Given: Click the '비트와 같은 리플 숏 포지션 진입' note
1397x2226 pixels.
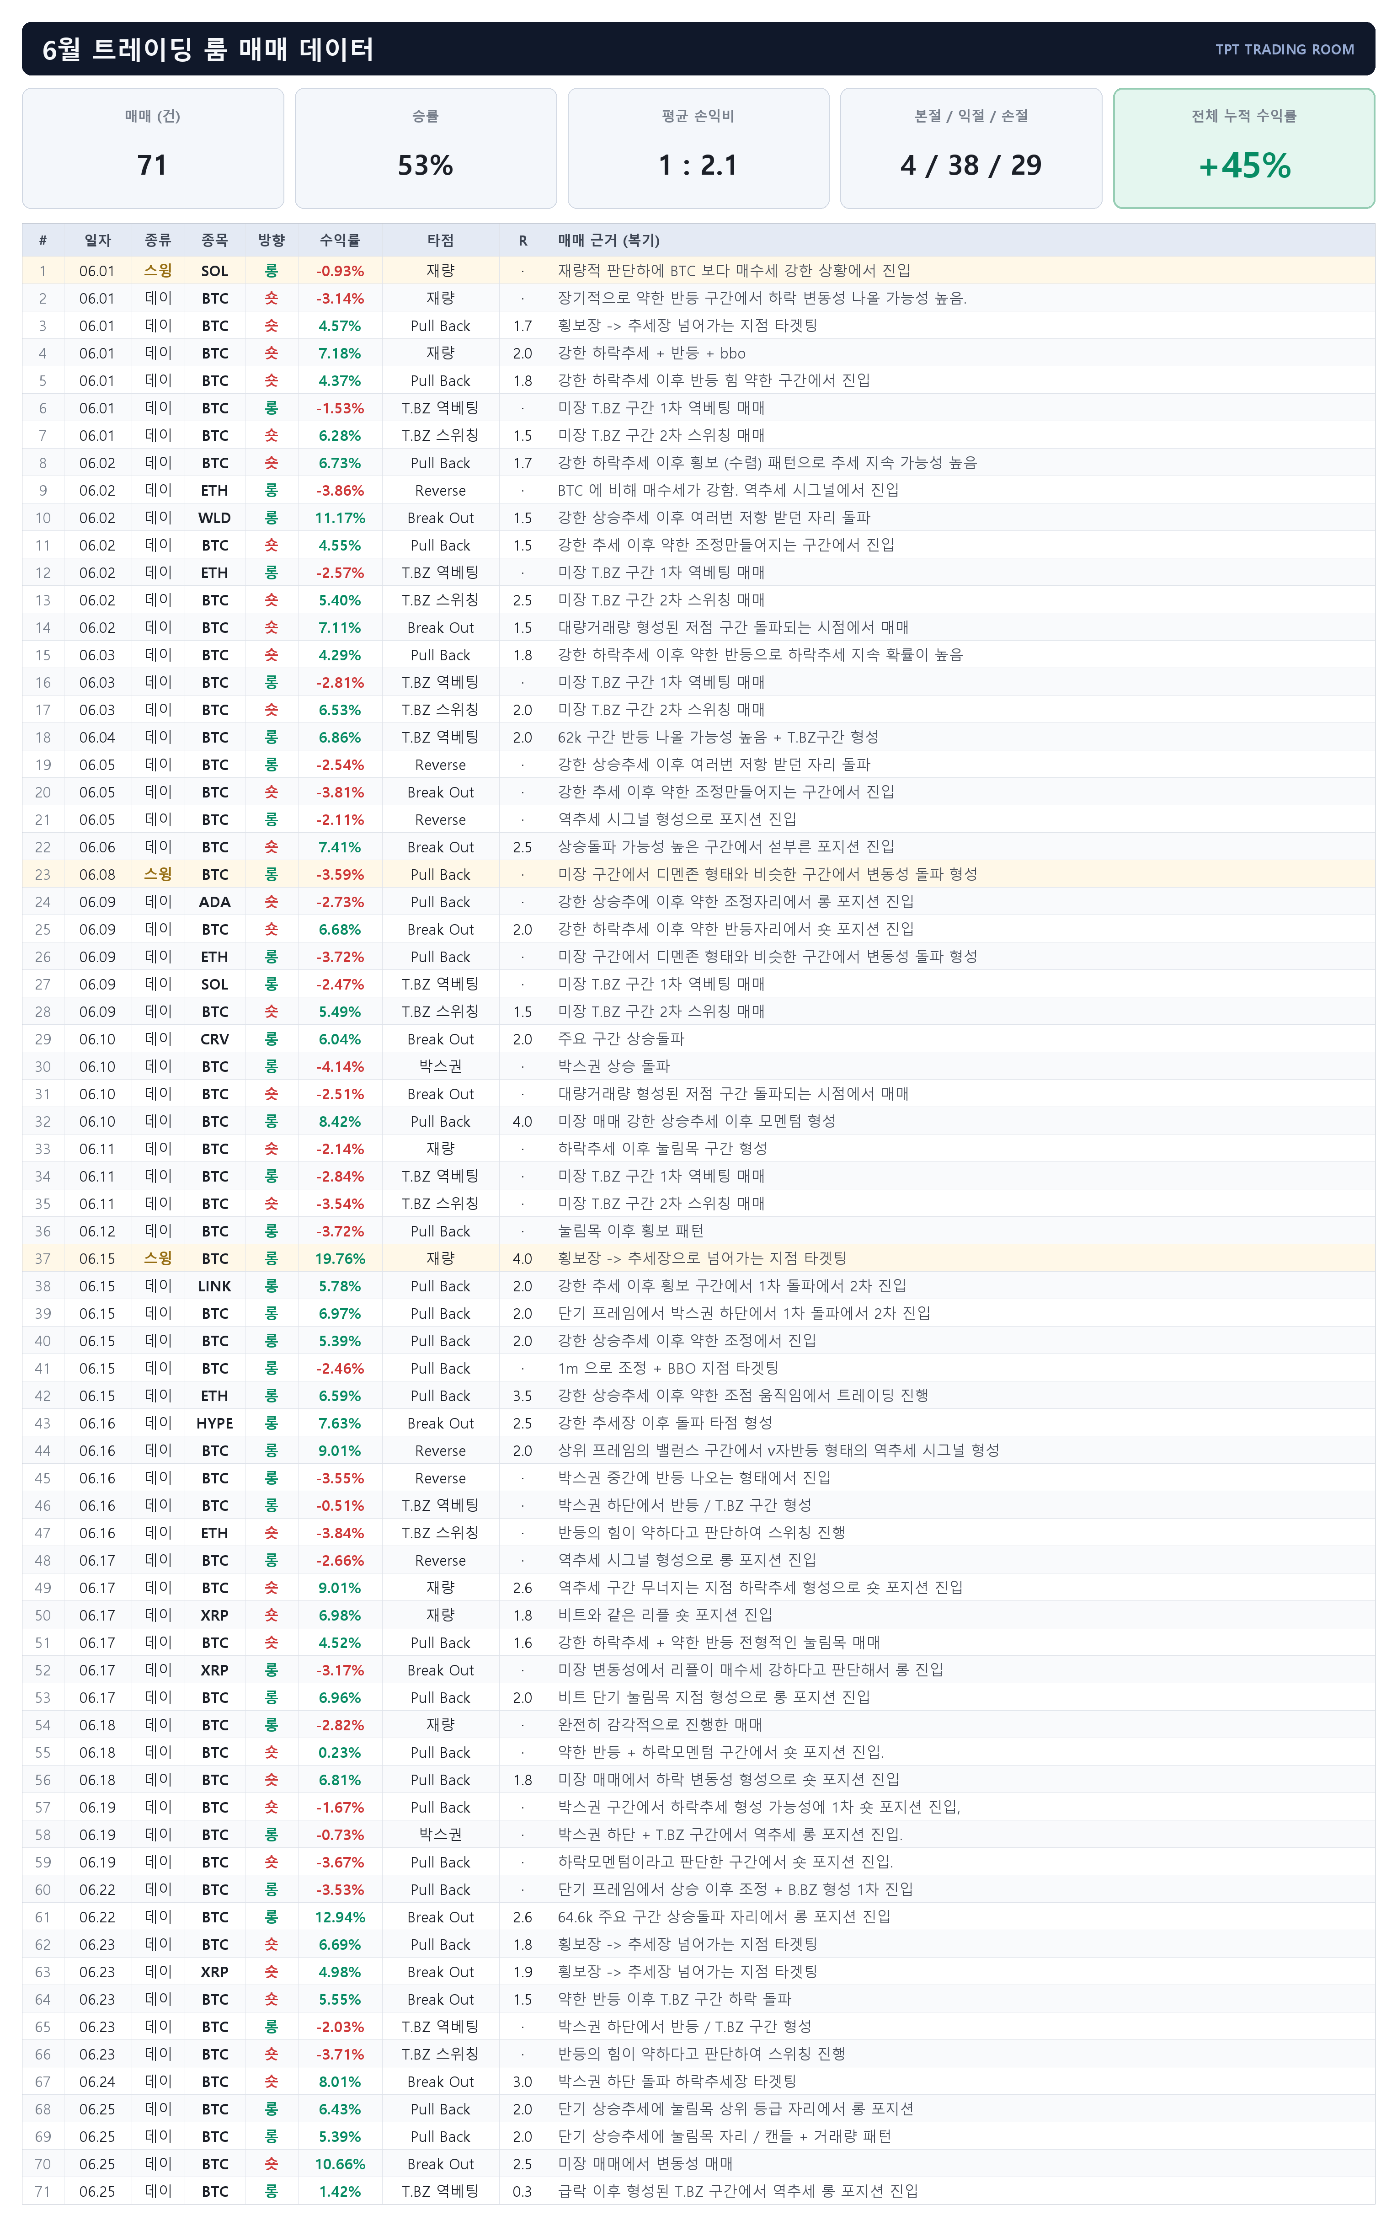Looking at the screenshot, I should pos(665,1615).
